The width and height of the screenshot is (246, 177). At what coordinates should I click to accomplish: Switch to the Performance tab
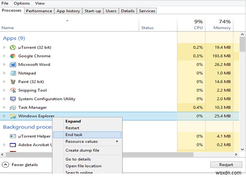39,11
